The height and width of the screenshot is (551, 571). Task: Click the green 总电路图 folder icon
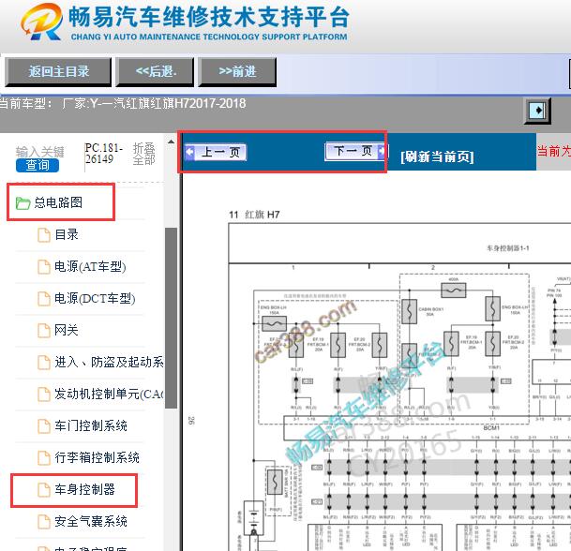(x=23, y=203)
